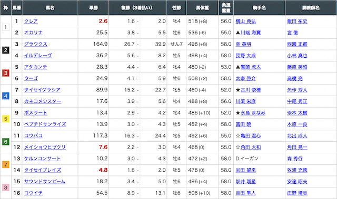This screenshot has width=337, height=199.
Task: View jockey 坂井 瑠星 profile
Action: [x=246, y=182]
